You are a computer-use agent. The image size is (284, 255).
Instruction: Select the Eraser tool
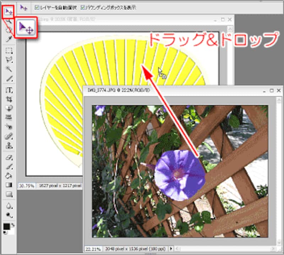point(9,157)
